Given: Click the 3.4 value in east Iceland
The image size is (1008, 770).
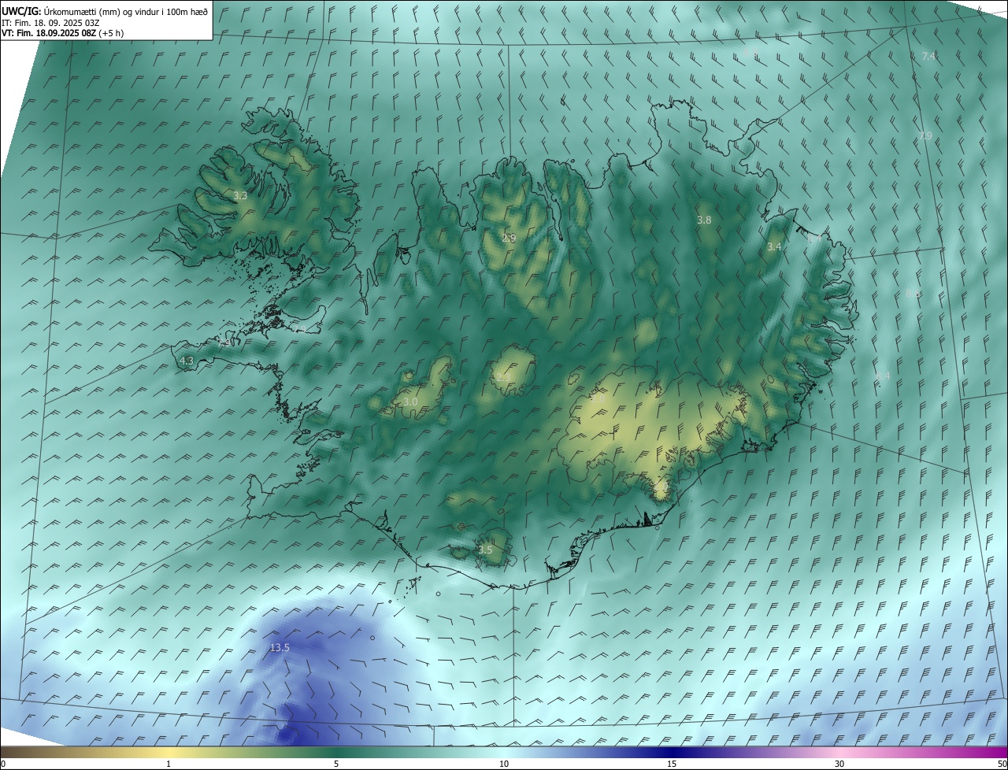Looking at the screenshot, I should [x=774, y=246].
